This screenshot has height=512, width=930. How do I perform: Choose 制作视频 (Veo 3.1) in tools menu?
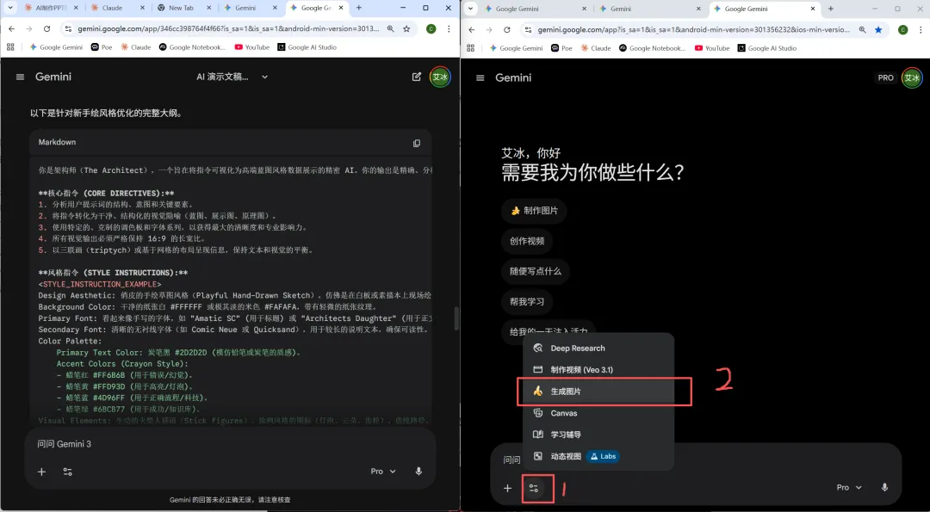coord(598,370)
